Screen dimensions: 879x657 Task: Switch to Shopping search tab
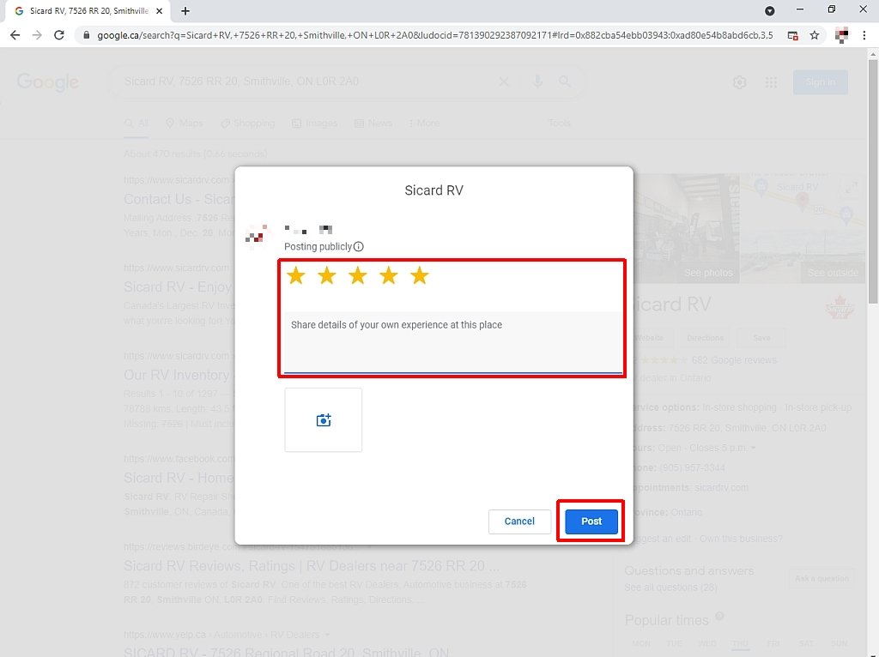(247, 124)
